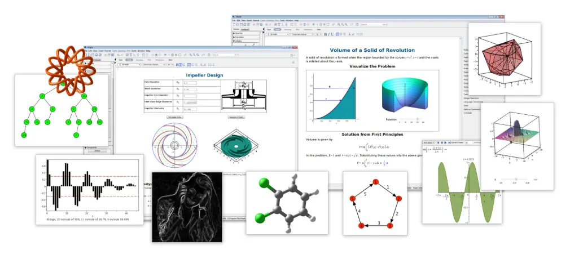Click search field in Solid of Revolution window toolbar
The width and height of the screenshot is (570, 255).
point(374,24)
